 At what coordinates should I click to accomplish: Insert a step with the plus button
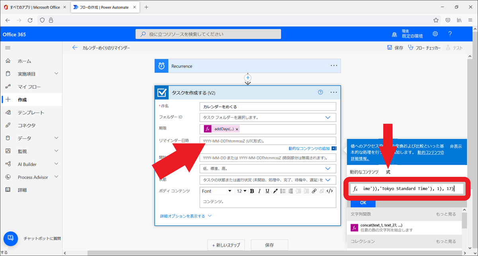point(248,78)
